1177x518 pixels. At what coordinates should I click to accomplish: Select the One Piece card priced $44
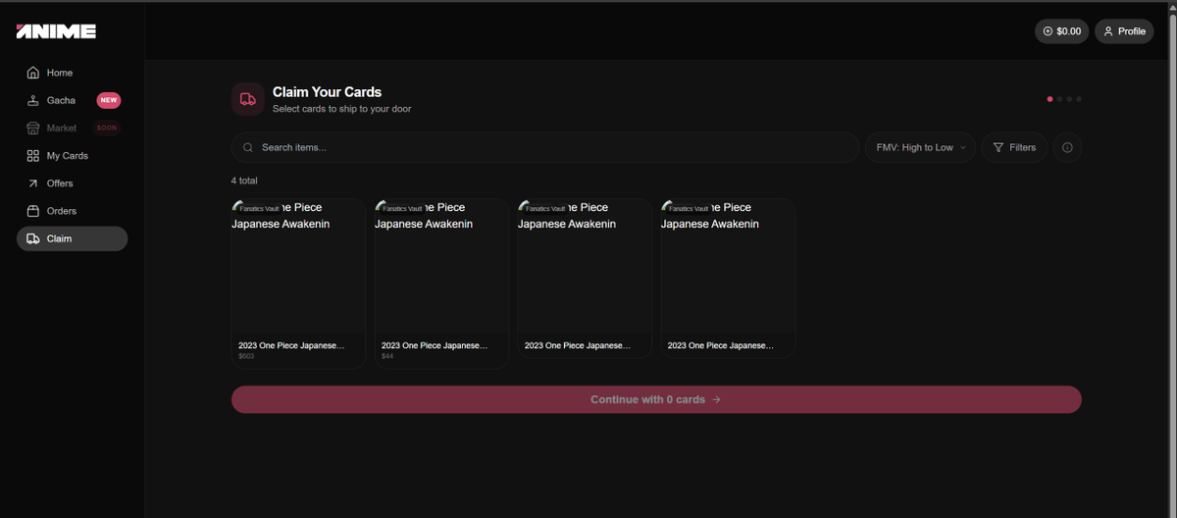pyautogui.click(x=441, y=284)
